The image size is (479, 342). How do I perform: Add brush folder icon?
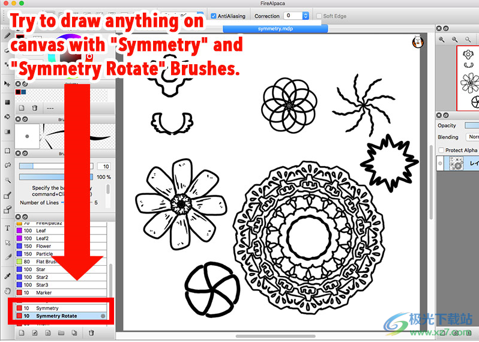(61, 333)
